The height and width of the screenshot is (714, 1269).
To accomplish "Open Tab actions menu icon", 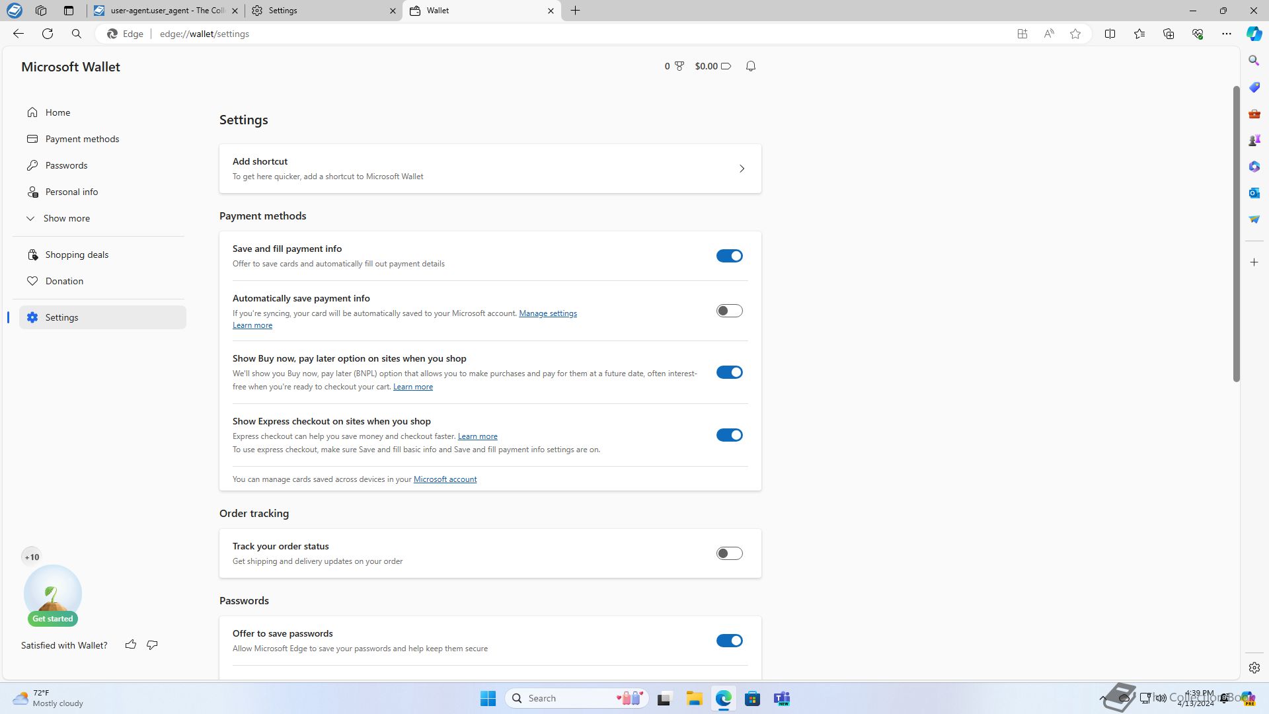I will tap(69, 11).
